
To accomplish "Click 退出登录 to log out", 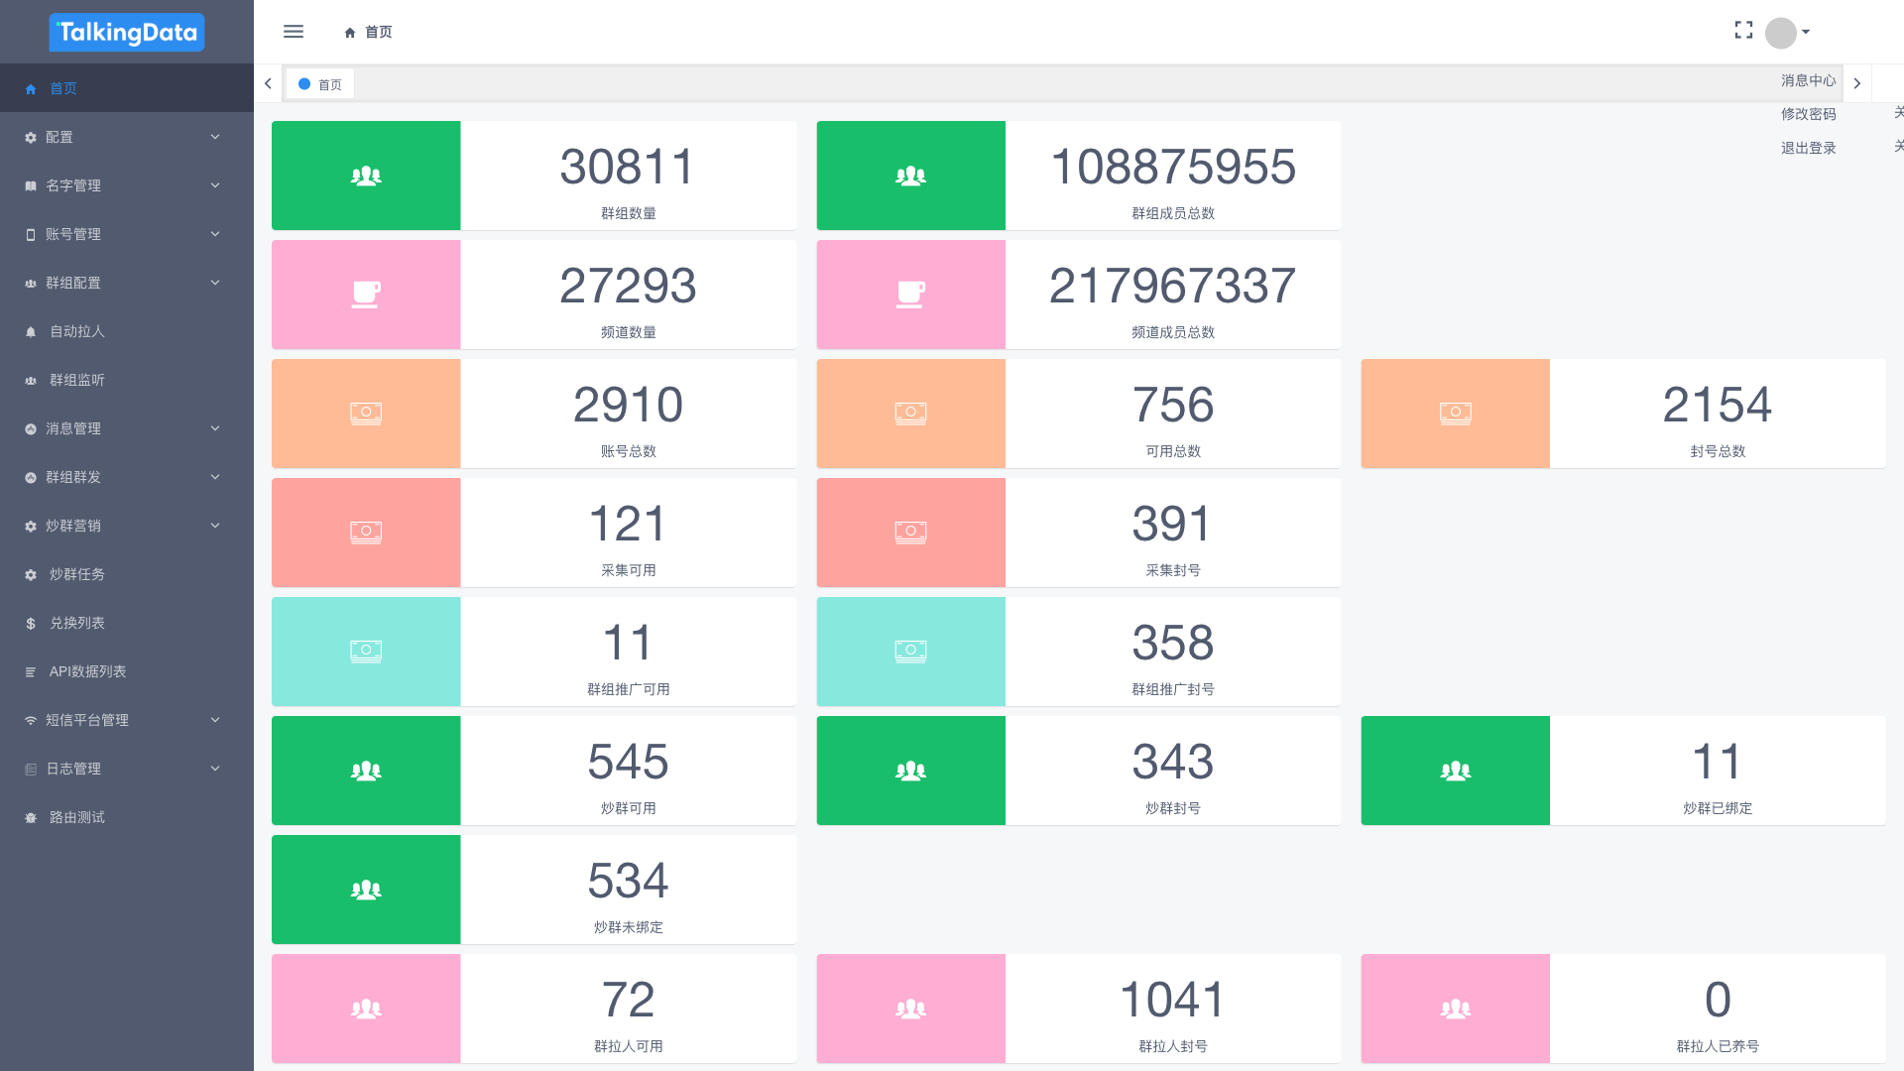I will 1808,148.
